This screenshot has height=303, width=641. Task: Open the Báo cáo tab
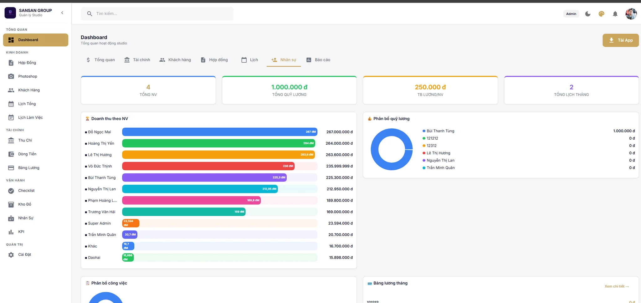click(x=318, y=60)
